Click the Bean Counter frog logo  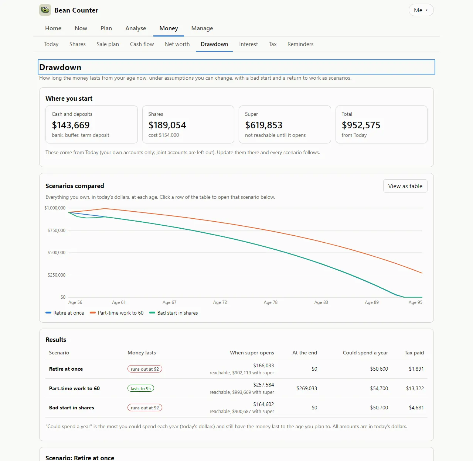tap(45, 10)
